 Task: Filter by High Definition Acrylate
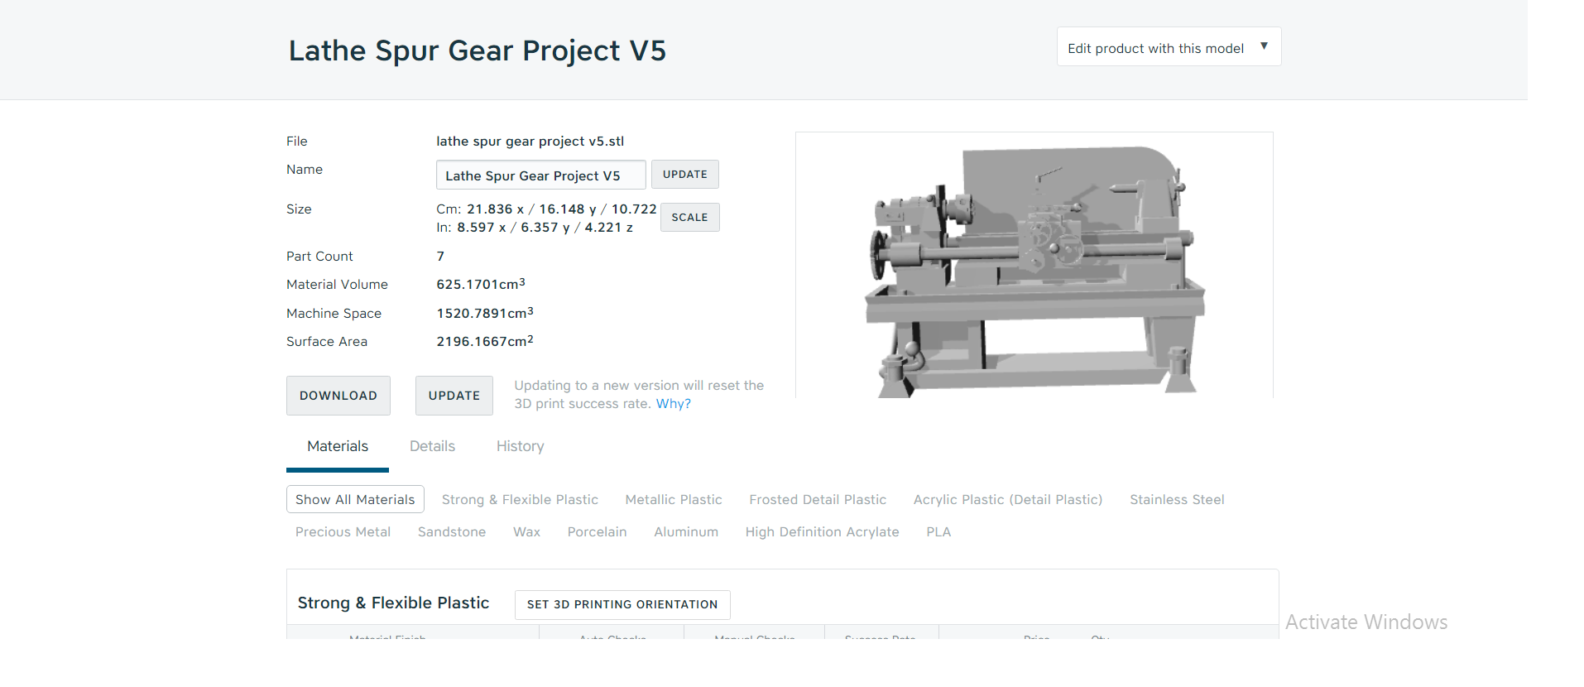[x=822, y=532]
